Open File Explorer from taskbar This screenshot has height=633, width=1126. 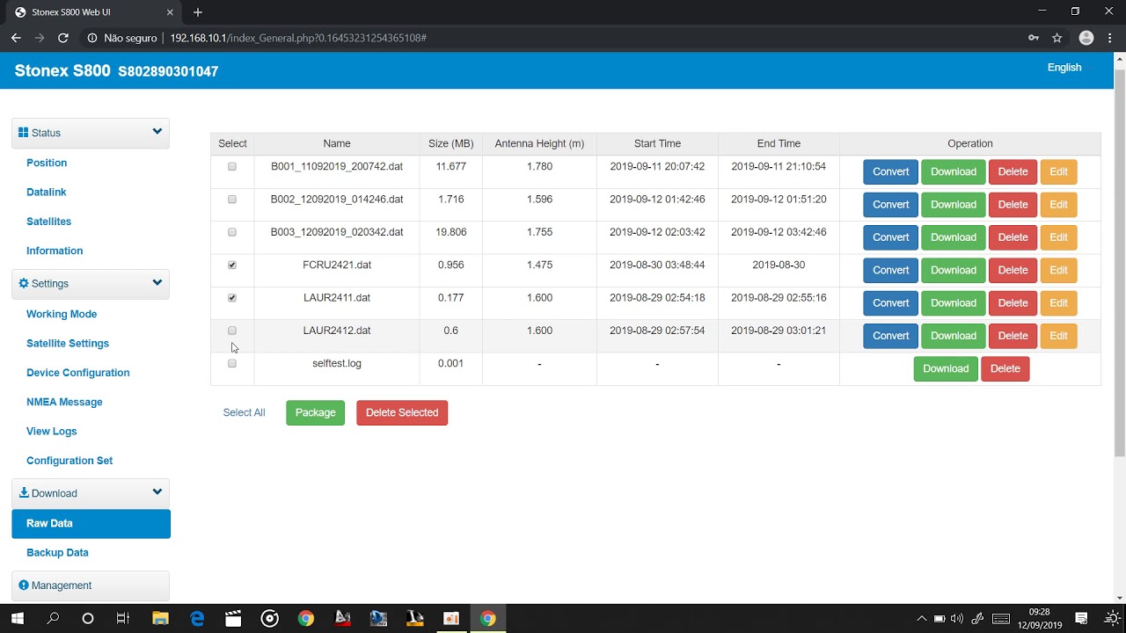[160, 618]
